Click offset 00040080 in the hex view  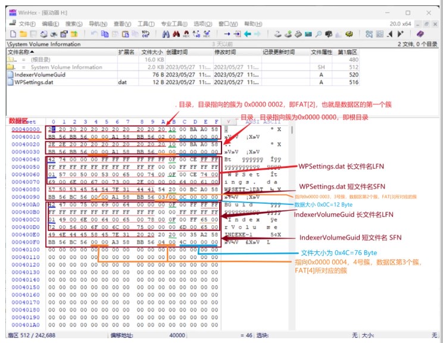pyautogui.click(x=26, y=189)
